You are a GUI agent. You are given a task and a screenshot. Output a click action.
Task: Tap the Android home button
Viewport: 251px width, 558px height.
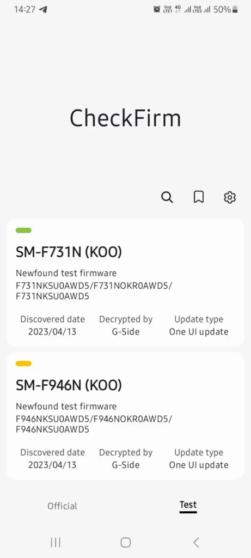click(x=125, y=542)
